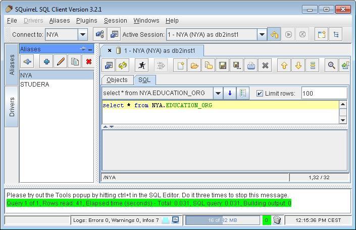Run SQL with the running man icon
The image size is (356, 230).
coord(142,65)
